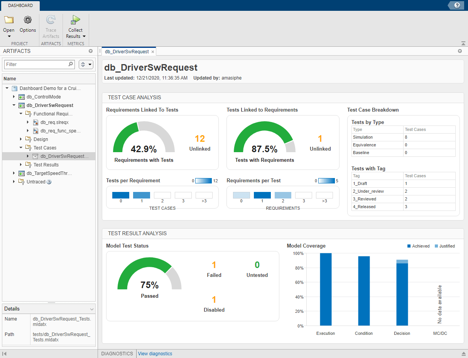Click the Tests per Requirement color scale bar

203,180
